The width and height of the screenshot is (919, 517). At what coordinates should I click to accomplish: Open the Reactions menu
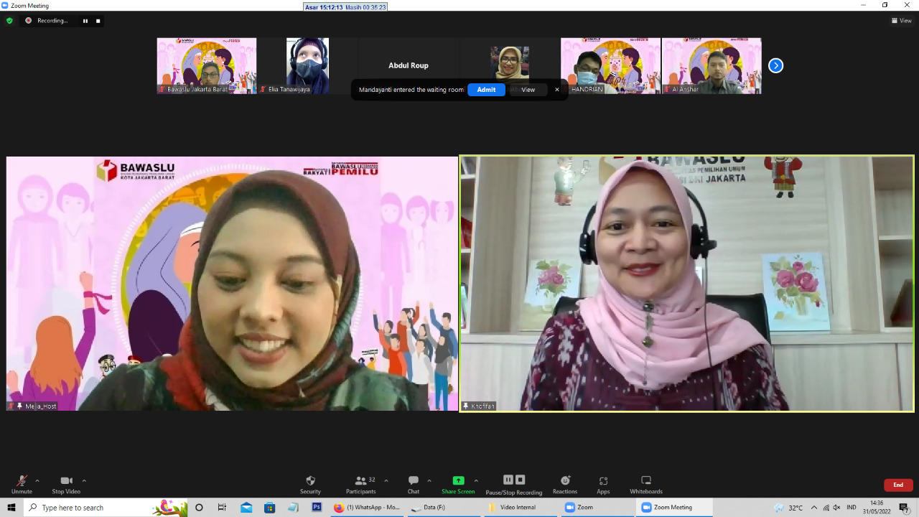565,485
